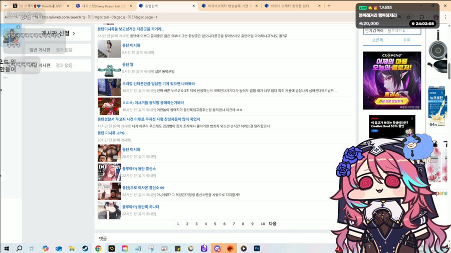Open a new browser tab
Image resolution: width=451 pixels, height=253 pixels.
pyautogui.click(x=329, y=5)
